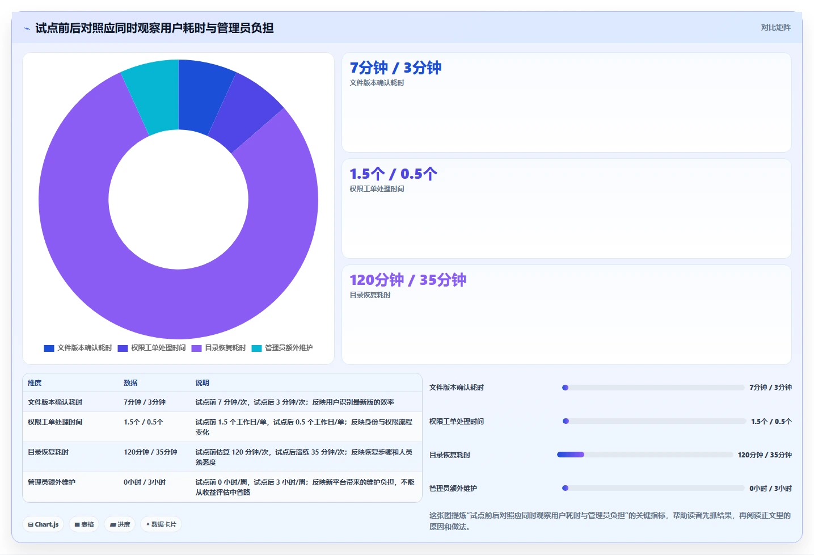Screen dimensions: 814x555
Task: Click 目录恢复耗时 progress bar
Action: coord(645,455)
